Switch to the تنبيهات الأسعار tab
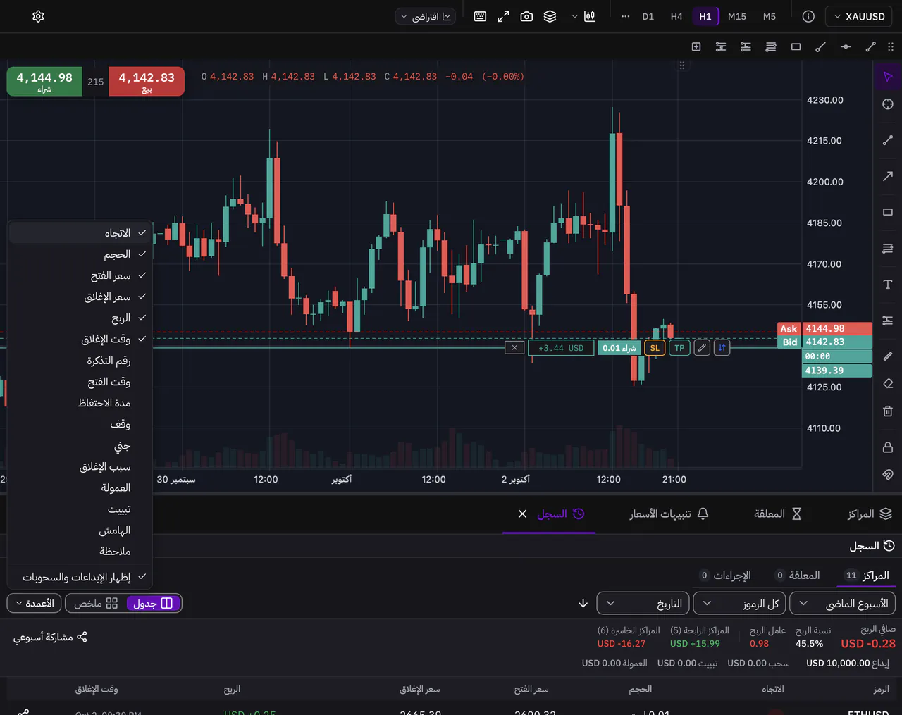The image size is (902, 715). coord(669,514)
